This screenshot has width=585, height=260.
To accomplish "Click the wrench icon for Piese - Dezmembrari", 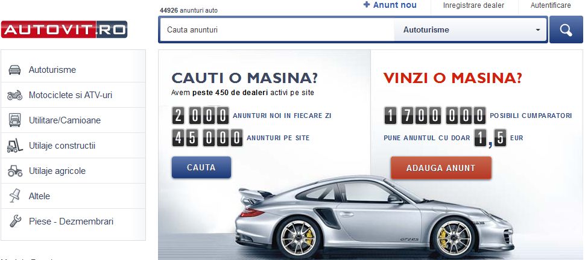I will pyautogui.click(x=15, y=221).
